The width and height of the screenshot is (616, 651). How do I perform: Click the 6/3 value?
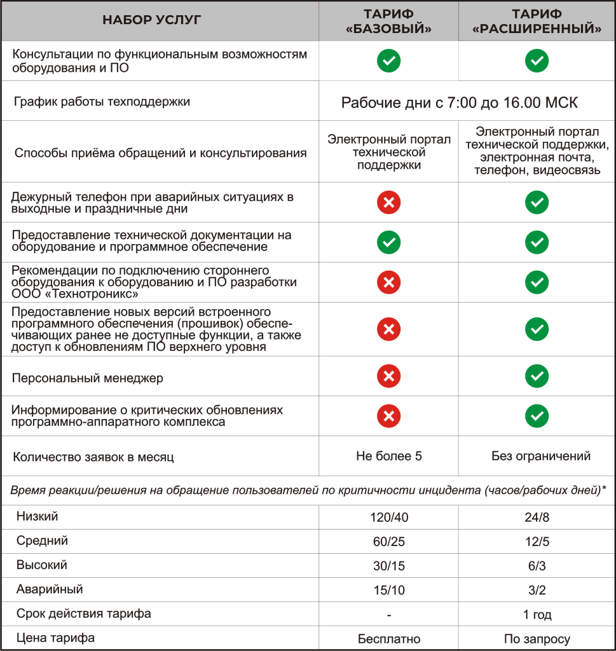(x=537, y=566)
